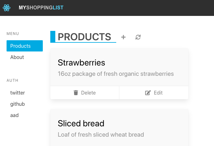Click the Sliced bread card title

coord(81,123)
